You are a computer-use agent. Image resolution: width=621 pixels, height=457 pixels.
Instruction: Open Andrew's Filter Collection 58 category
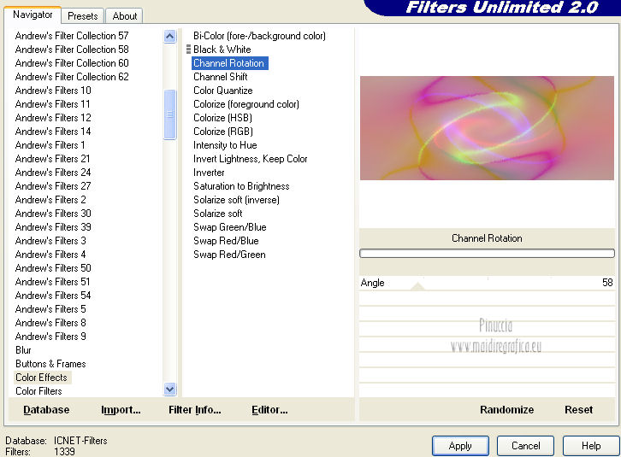(x=72, y=50)
